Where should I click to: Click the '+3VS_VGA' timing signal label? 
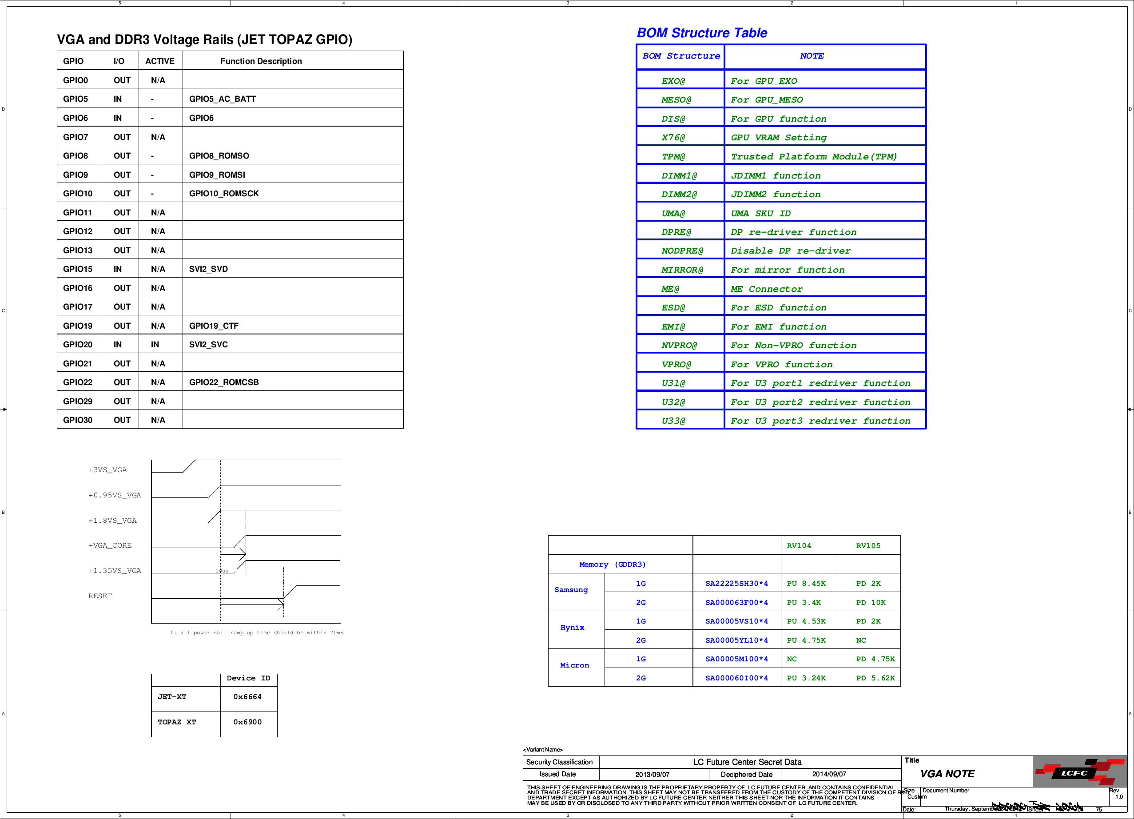[107, 469]
